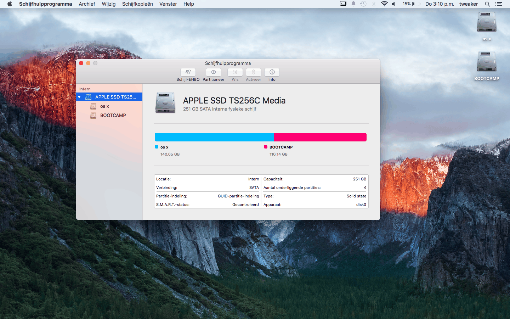Open the Apple menu
Viewport: 510px width, 319px height.
pyautogui.click(x=10, y=4)
